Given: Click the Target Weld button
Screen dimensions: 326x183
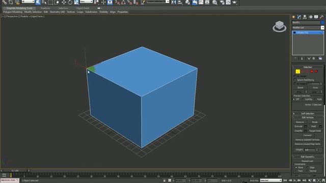Looking at the screenshot, I should coord(315,131).
